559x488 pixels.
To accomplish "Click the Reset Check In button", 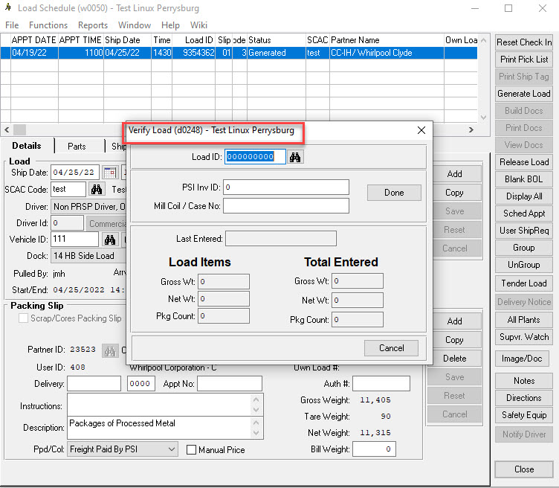I will point(524,42).
